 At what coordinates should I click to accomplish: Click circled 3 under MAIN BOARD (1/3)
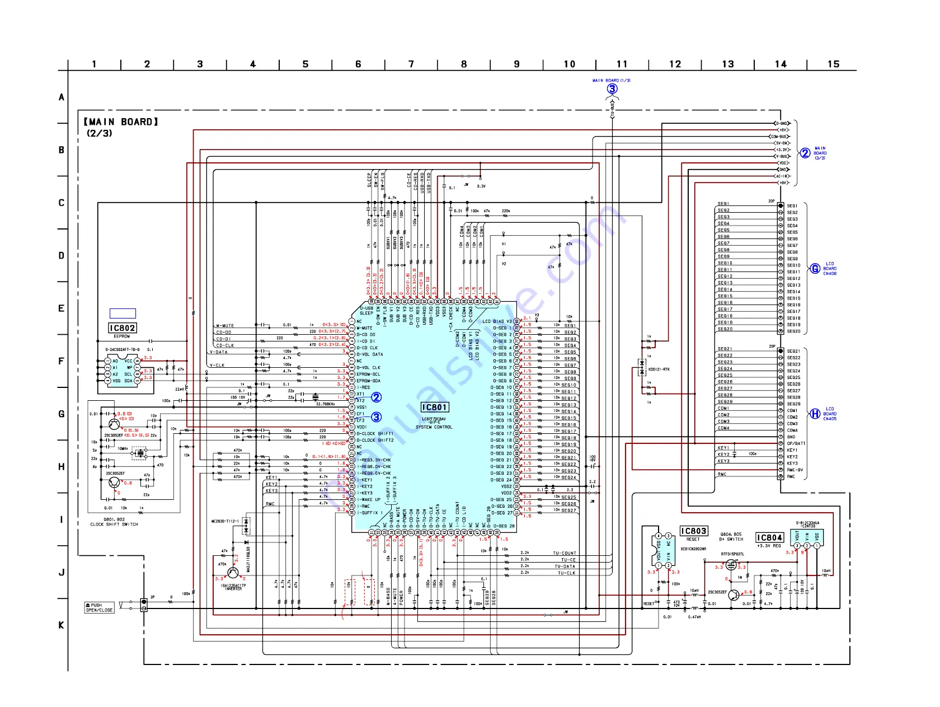tap(612, 89)
